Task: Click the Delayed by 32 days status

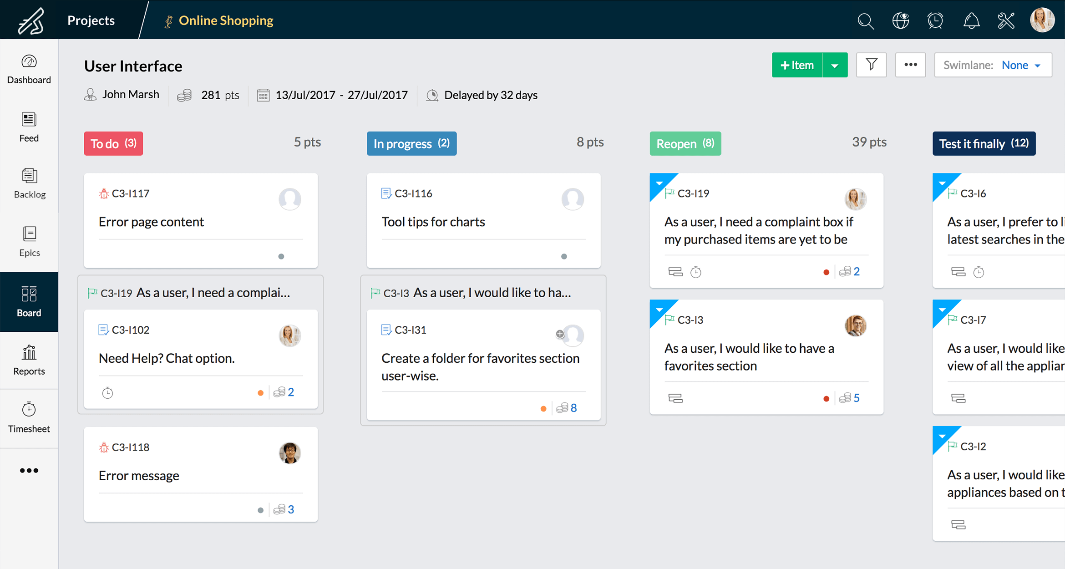Action: click(491, 95)
